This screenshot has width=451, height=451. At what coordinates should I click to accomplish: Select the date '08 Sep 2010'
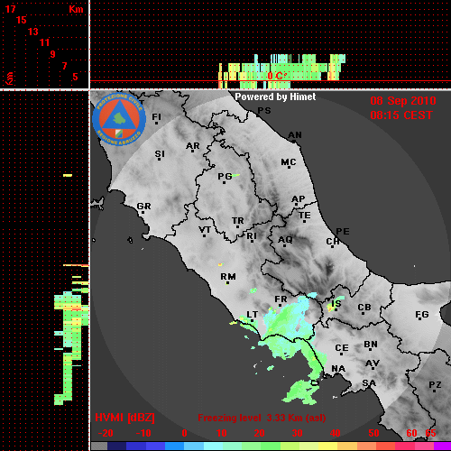(403, 101)
